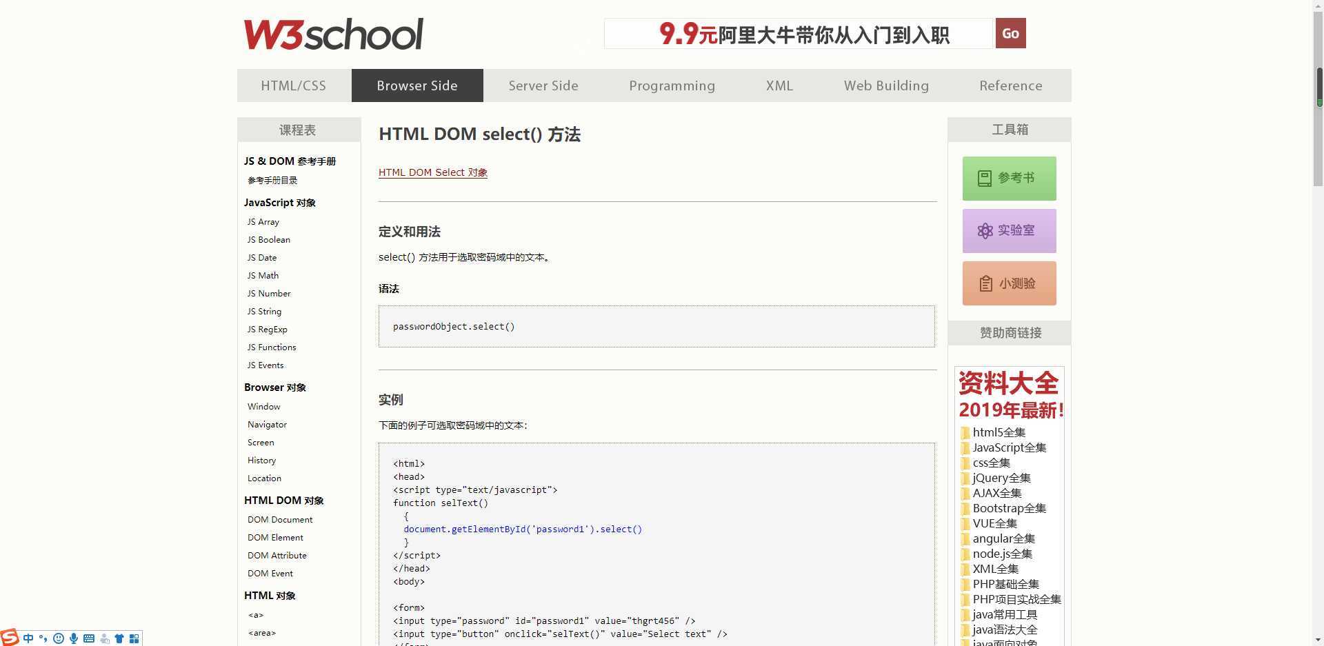This screenshot has width=1324, height=646.
Task: Click the clipboard icon on 小测验 button
Action: pos(986,283)
